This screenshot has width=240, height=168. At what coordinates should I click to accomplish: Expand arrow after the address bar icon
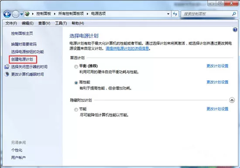[33, 14]
